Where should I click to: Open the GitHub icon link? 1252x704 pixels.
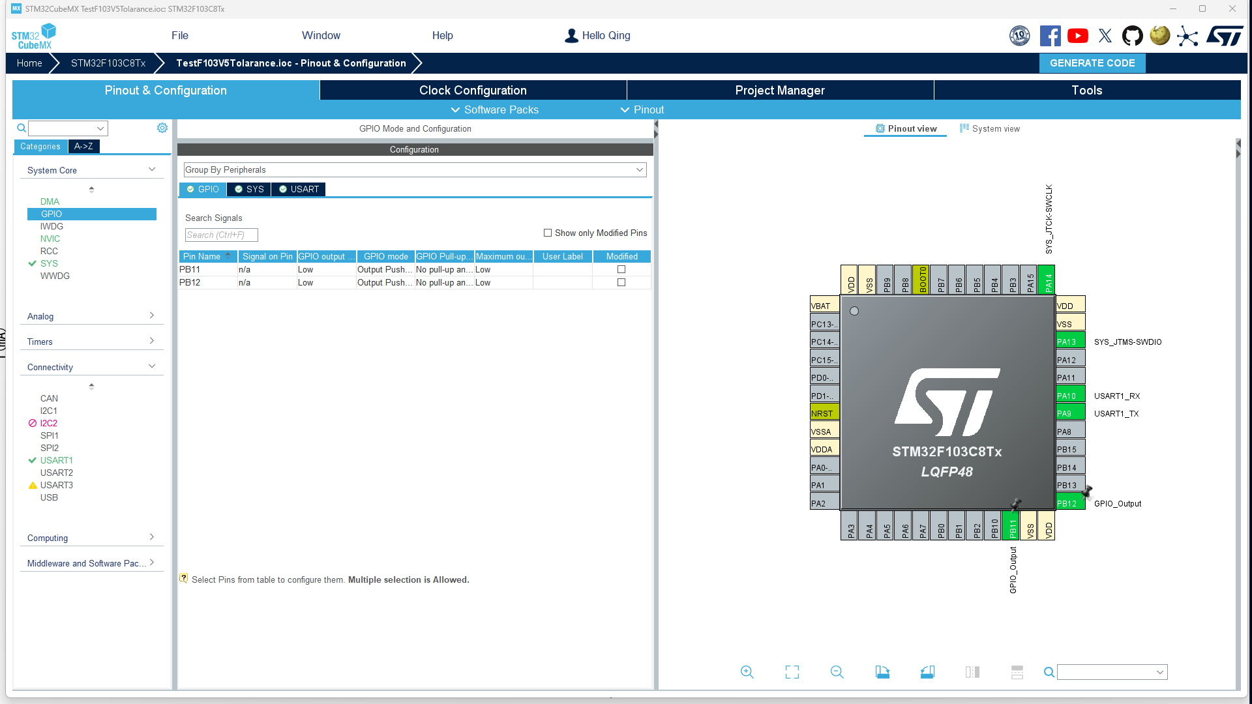tap(1132, 36)
